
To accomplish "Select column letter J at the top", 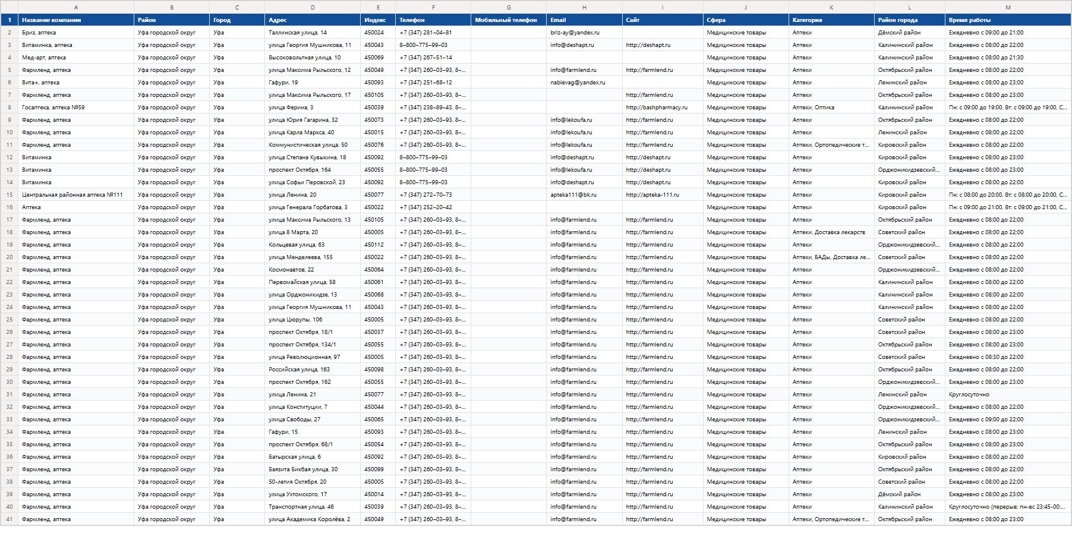I will coord(746,7).
